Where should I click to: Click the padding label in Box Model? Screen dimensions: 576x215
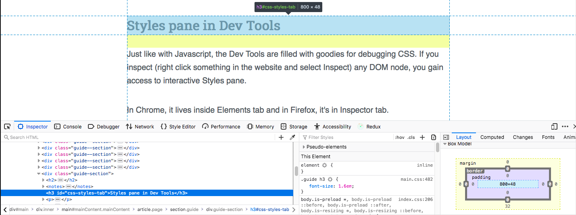[x=481, y=177]
